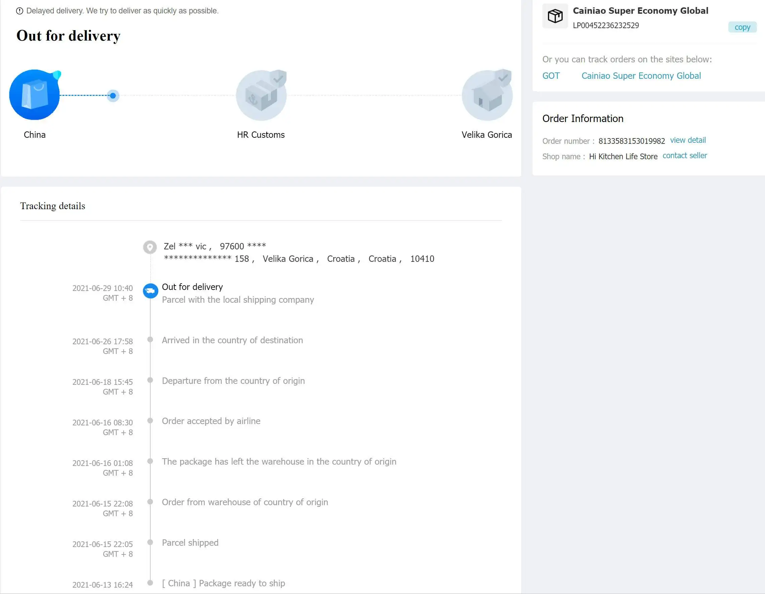Click the China shopping bag icon
765x594 pixels.
click(x=34, y=95)
